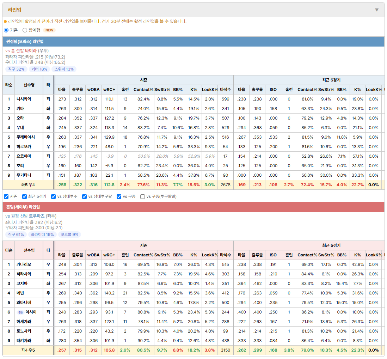Screen dimensions: 387x359
Task: Click the 직구 32% pitch tag
Action: [x=16, y=69]
